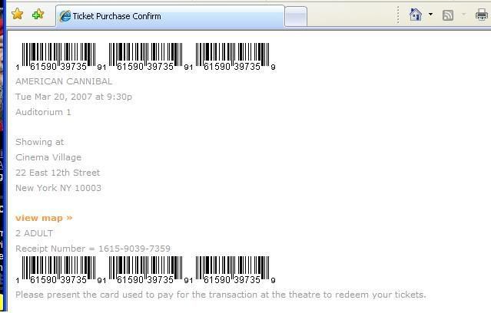Click the Add to Favorites icon
491x313 pixels.
point(38,15)
